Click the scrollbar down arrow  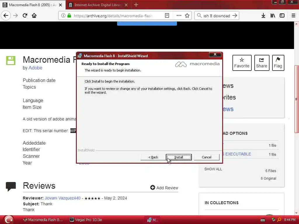click(296, 213)
